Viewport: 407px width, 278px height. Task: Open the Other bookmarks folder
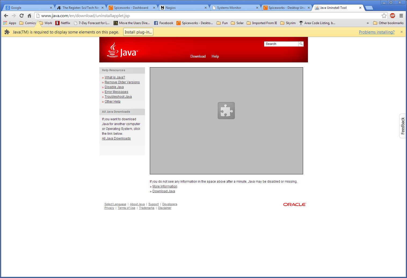click(x=388, y=23)
